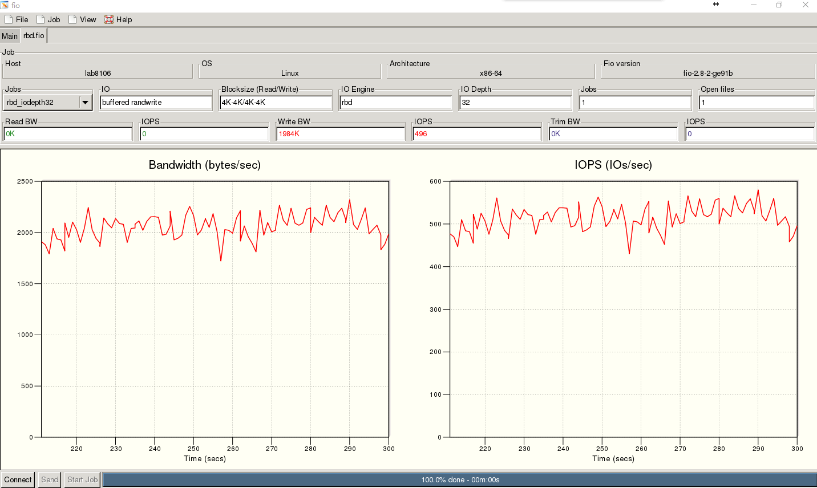The height and width of the screenshot is (488, 817).
Task: Click the Write BW label
Action: click(x=294, y=121)
